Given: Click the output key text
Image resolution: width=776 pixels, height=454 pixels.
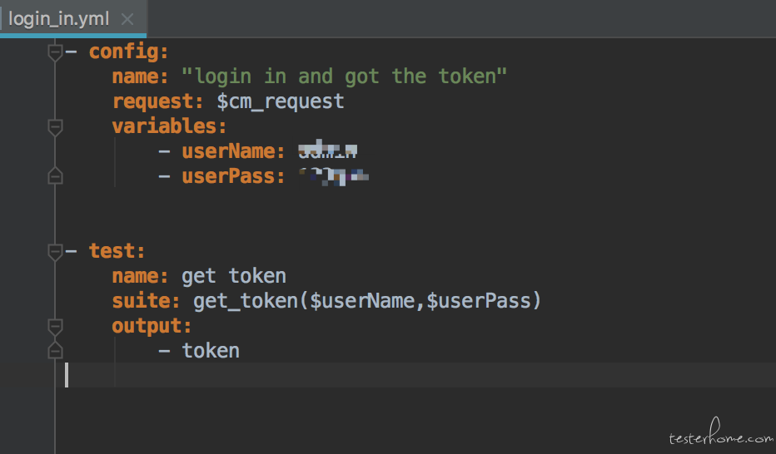Looking at the screenshot, I should click(x=152, y=326).
